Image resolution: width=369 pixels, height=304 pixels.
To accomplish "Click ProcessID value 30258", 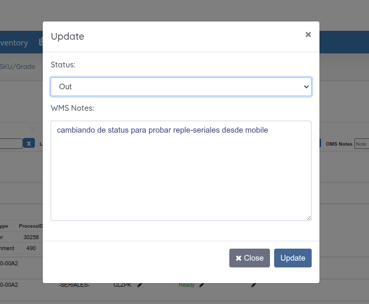I will tap(31, 237).
